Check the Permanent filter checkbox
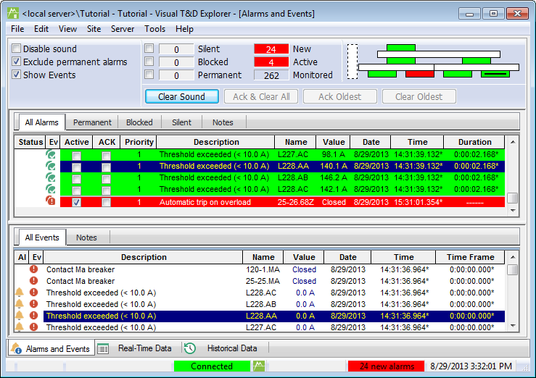Screen dimensions: 536x378 149,75
